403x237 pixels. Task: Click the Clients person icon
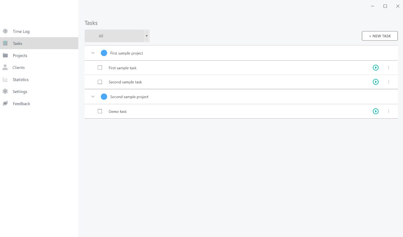[x=5, y=67]
